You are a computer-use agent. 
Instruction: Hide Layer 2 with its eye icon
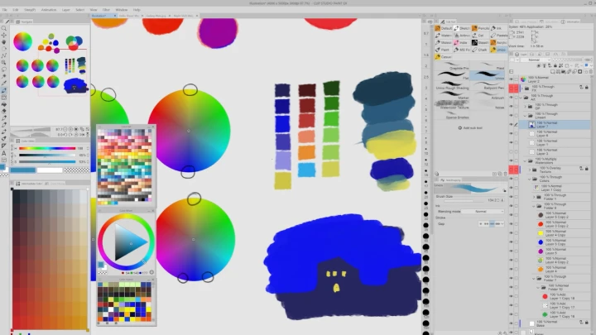[x=511, y=79]
